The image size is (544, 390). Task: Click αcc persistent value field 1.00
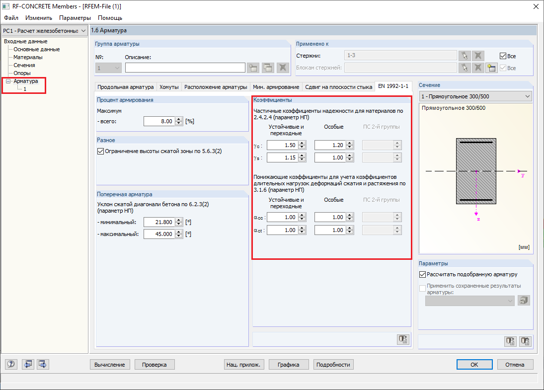282,217
